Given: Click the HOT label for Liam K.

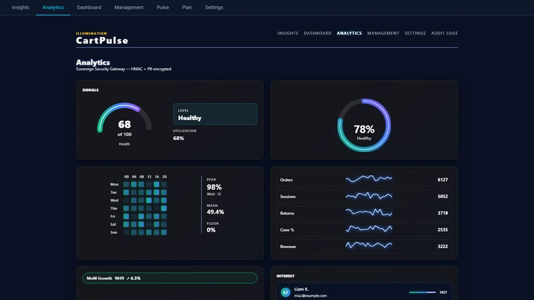Looking at the screenshot, I should (x=443, y=292).
